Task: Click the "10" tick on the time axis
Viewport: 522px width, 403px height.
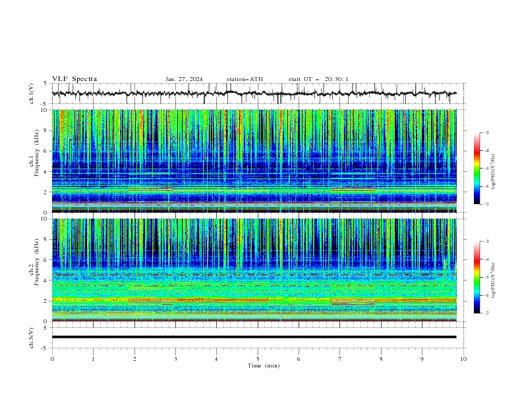Action: (x=463, y=359)
